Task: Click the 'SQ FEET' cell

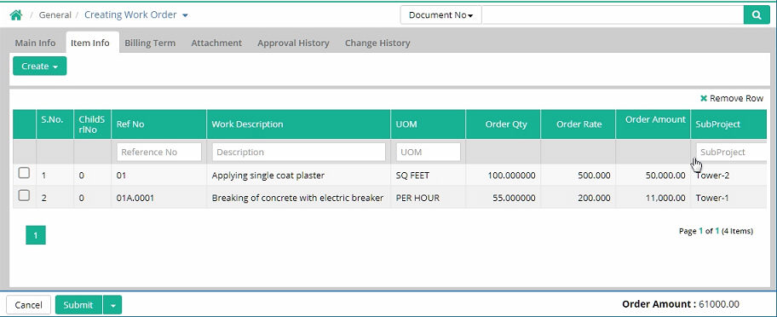Action: click(429, 176)
